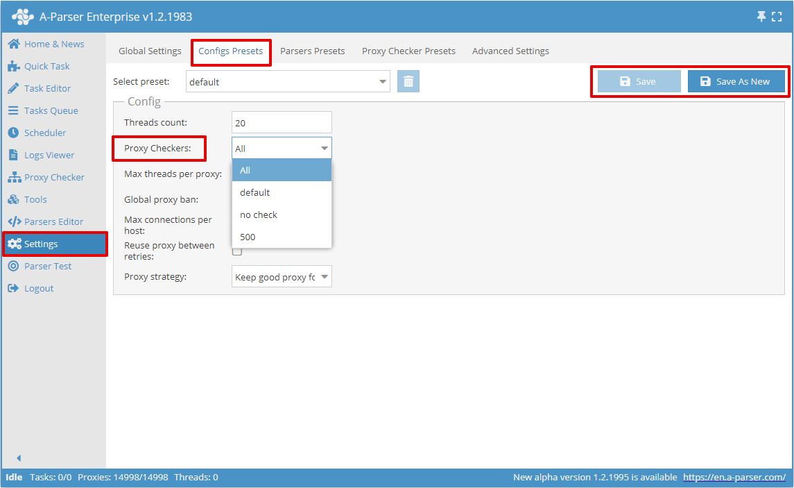Toggle the Reuse proxy between retries checkbox
This screenshot has width=794, height=488.
coord(236,251)
